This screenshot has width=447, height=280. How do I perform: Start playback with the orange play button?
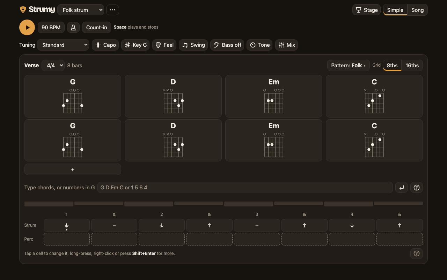27,28
